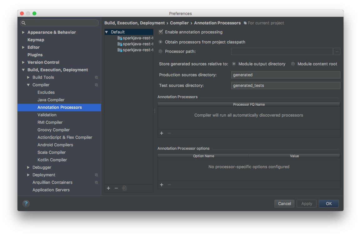
Task: Click 'Compiler' in the breadcrumb path
Action: tap(179, 23)
